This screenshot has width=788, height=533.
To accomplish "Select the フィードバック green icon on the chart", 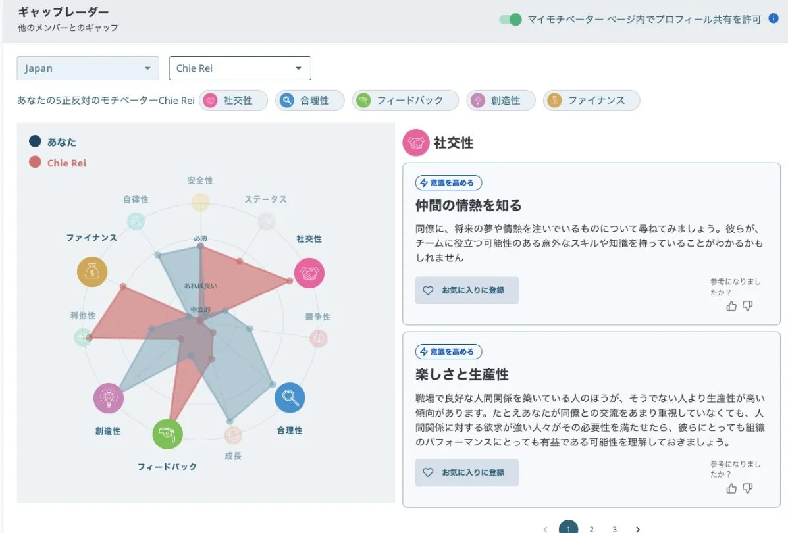I will point(167,434).
